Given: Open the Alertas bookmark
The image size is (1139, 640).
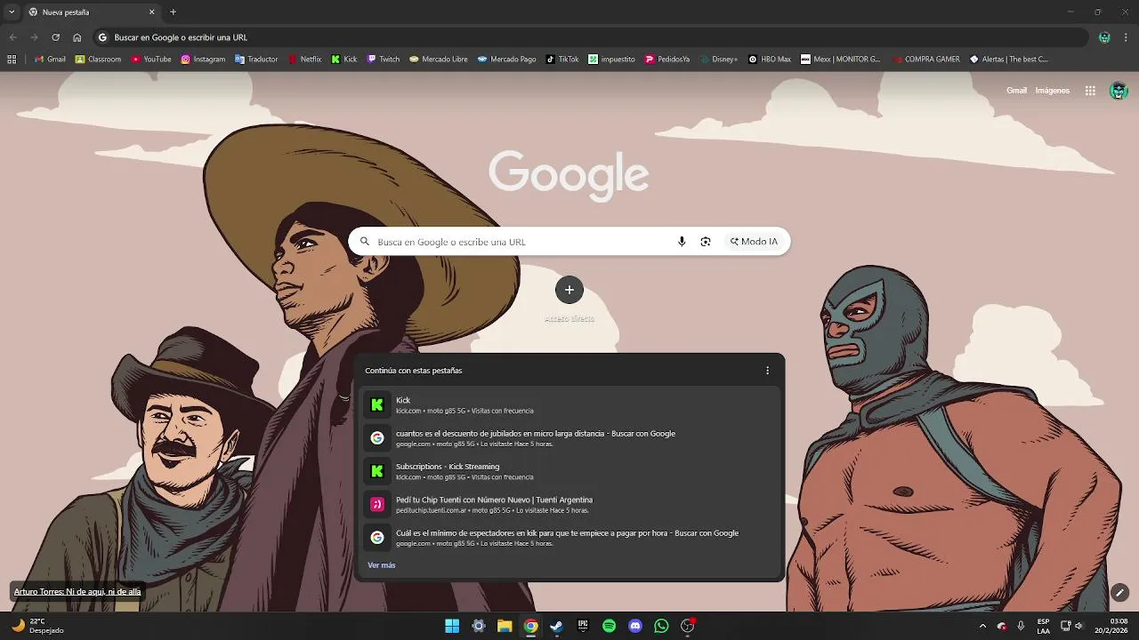Looking at the screenshot, I should point(1009,60).
